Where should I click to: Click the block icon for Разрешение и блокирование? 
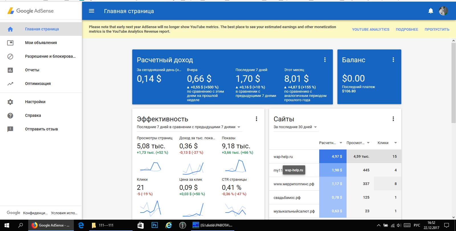(x=10, y=56)
